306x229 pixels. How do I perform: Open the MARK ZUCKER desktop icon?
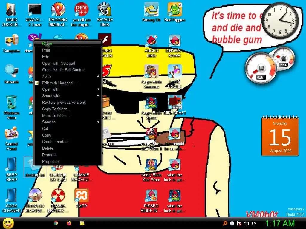11,15
